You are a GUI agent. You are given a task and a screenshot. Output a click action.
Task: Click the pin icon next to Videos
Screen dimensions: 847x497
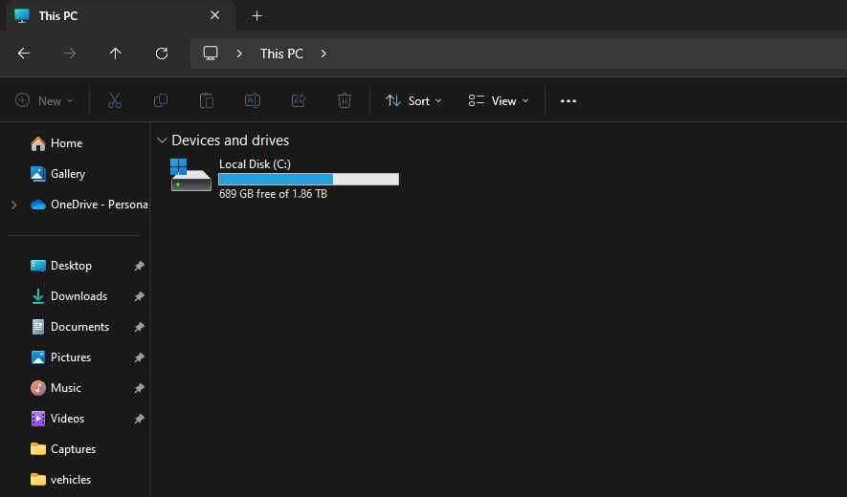click(x=139, y=419)
